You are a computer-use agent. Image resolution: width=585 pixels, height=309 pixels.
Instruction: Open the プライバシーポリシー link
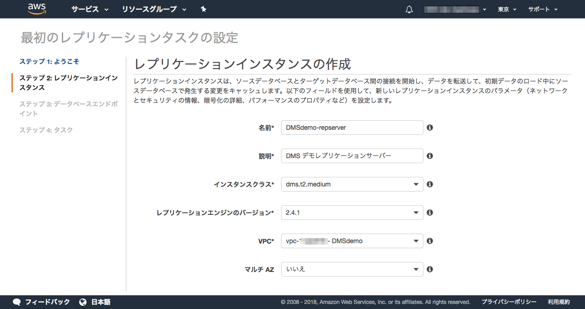tap(509, 302)
